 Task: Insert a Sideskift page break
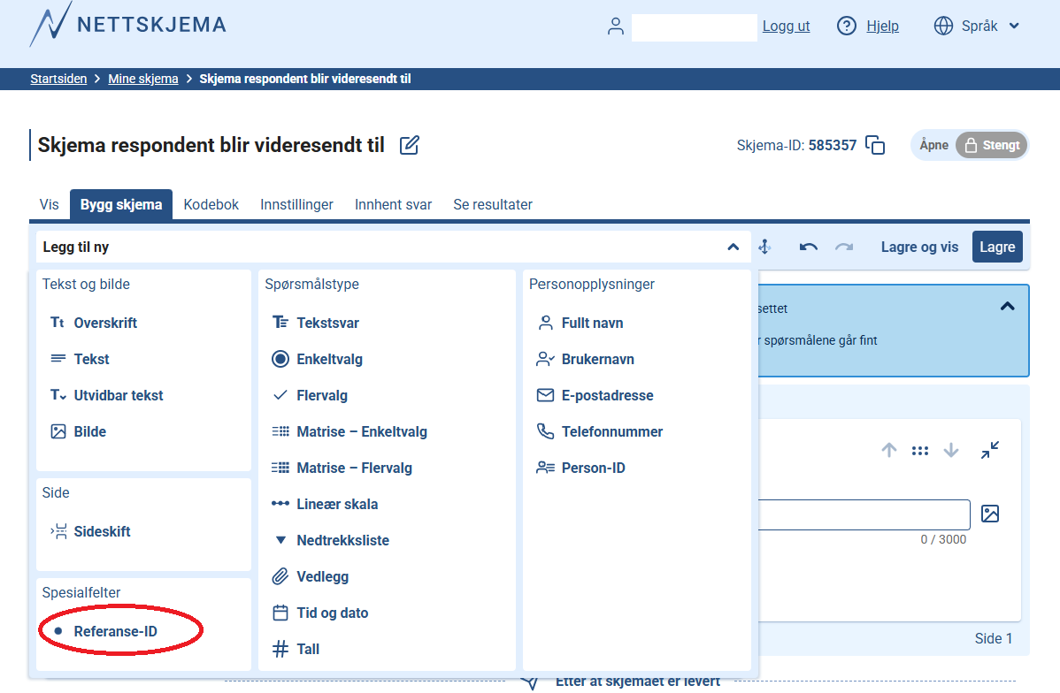[90, 531]
